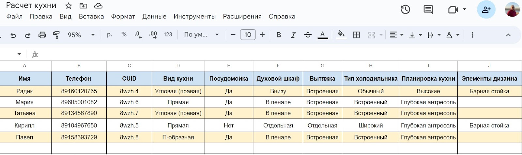Toggle strikethrough formatting

[x=308, y=35]
